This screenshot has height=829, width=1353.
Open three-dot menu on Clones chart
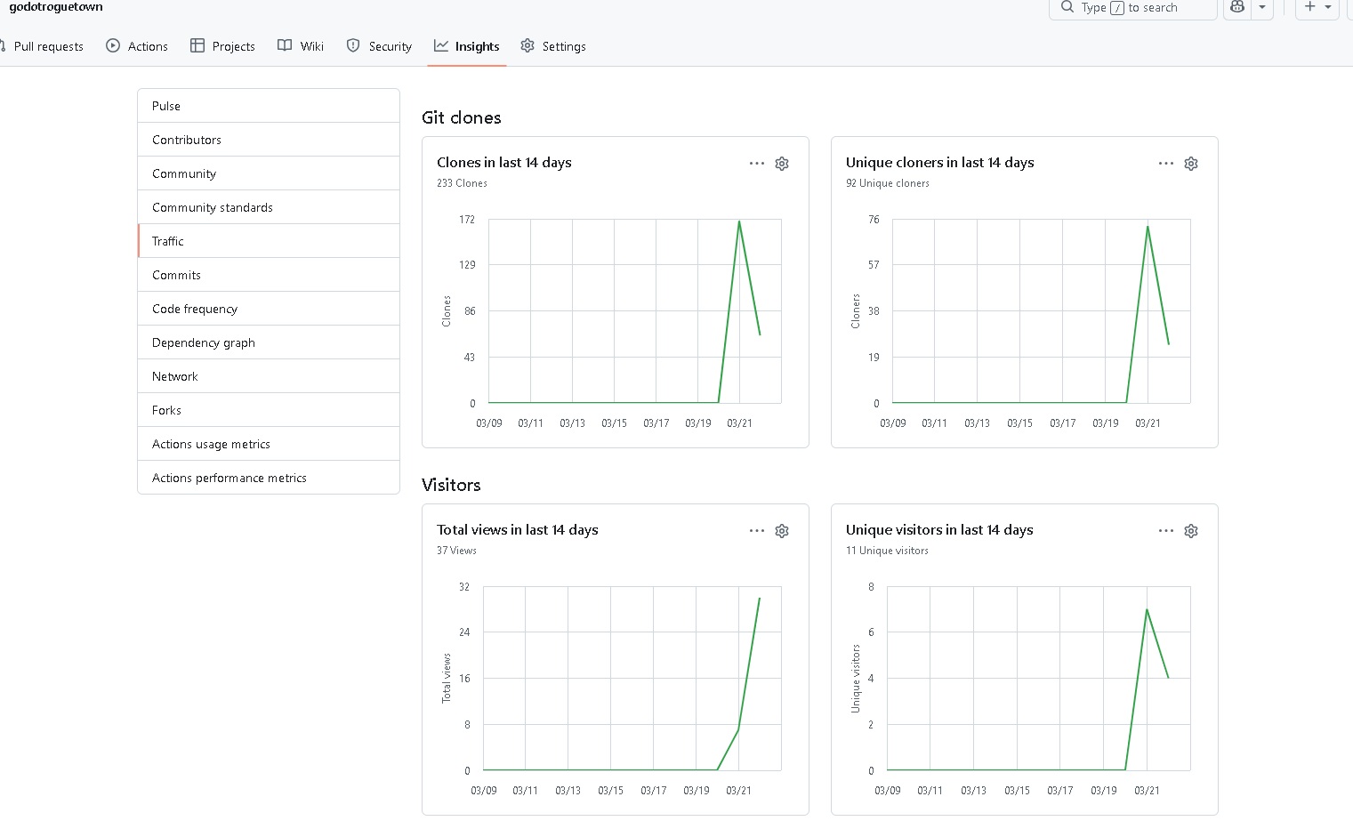click(x=757, y=164)
